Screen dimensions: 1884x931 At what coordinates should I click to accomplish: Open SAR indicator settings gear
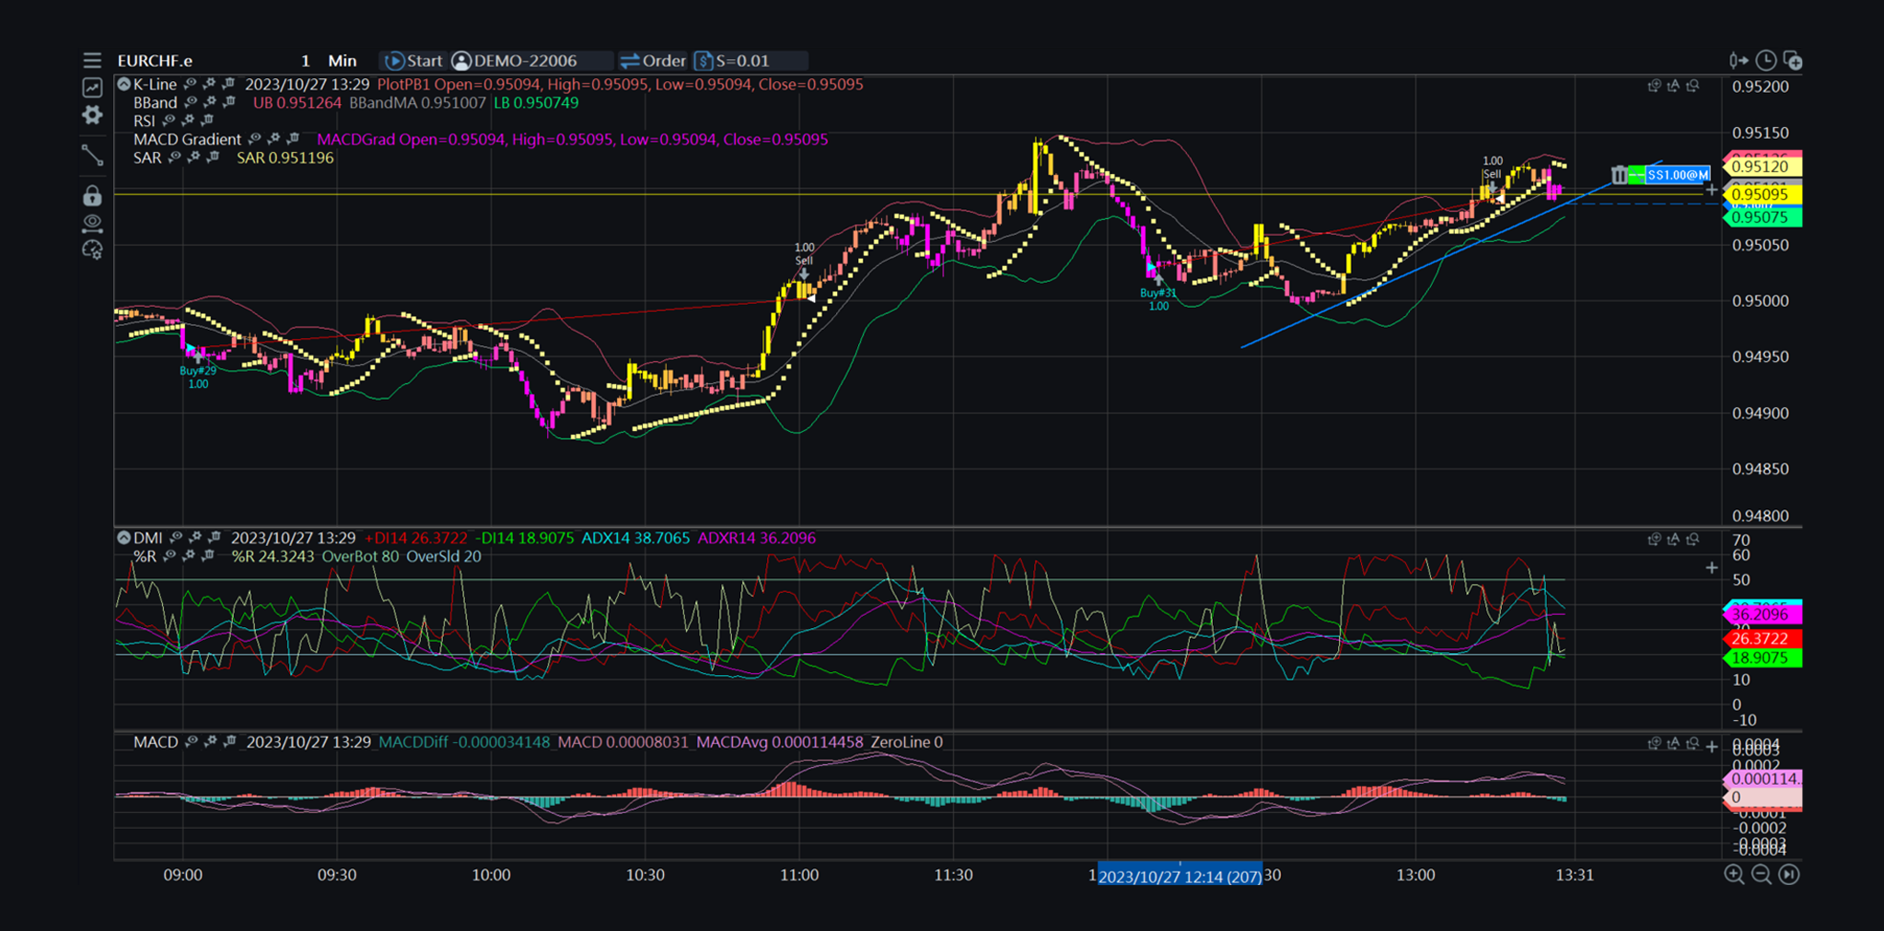pos(194,158)
